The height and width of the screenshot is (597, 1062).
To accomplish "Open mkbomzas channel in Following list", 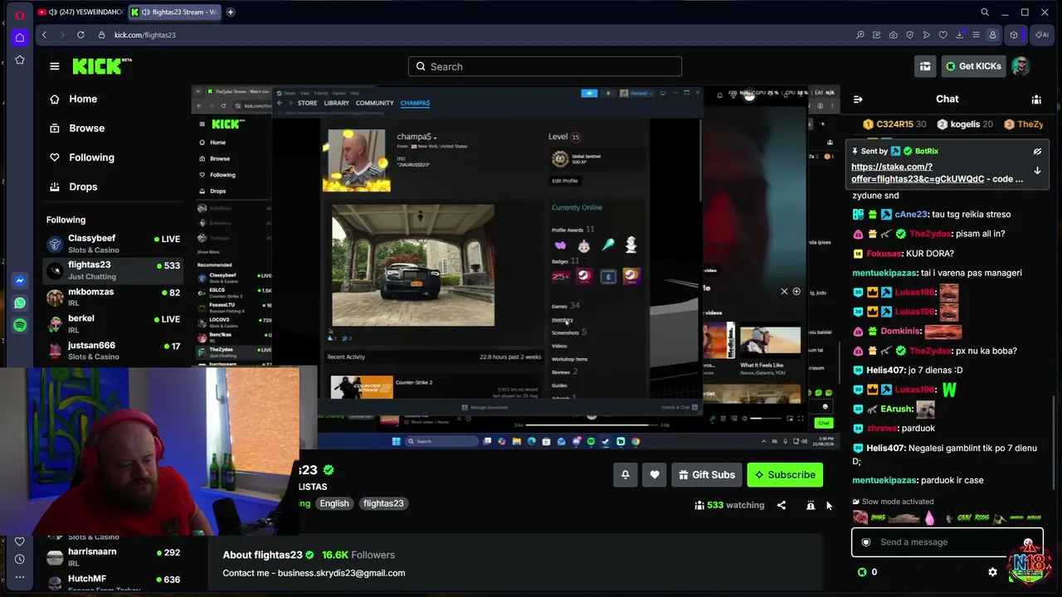I will 113,297.
